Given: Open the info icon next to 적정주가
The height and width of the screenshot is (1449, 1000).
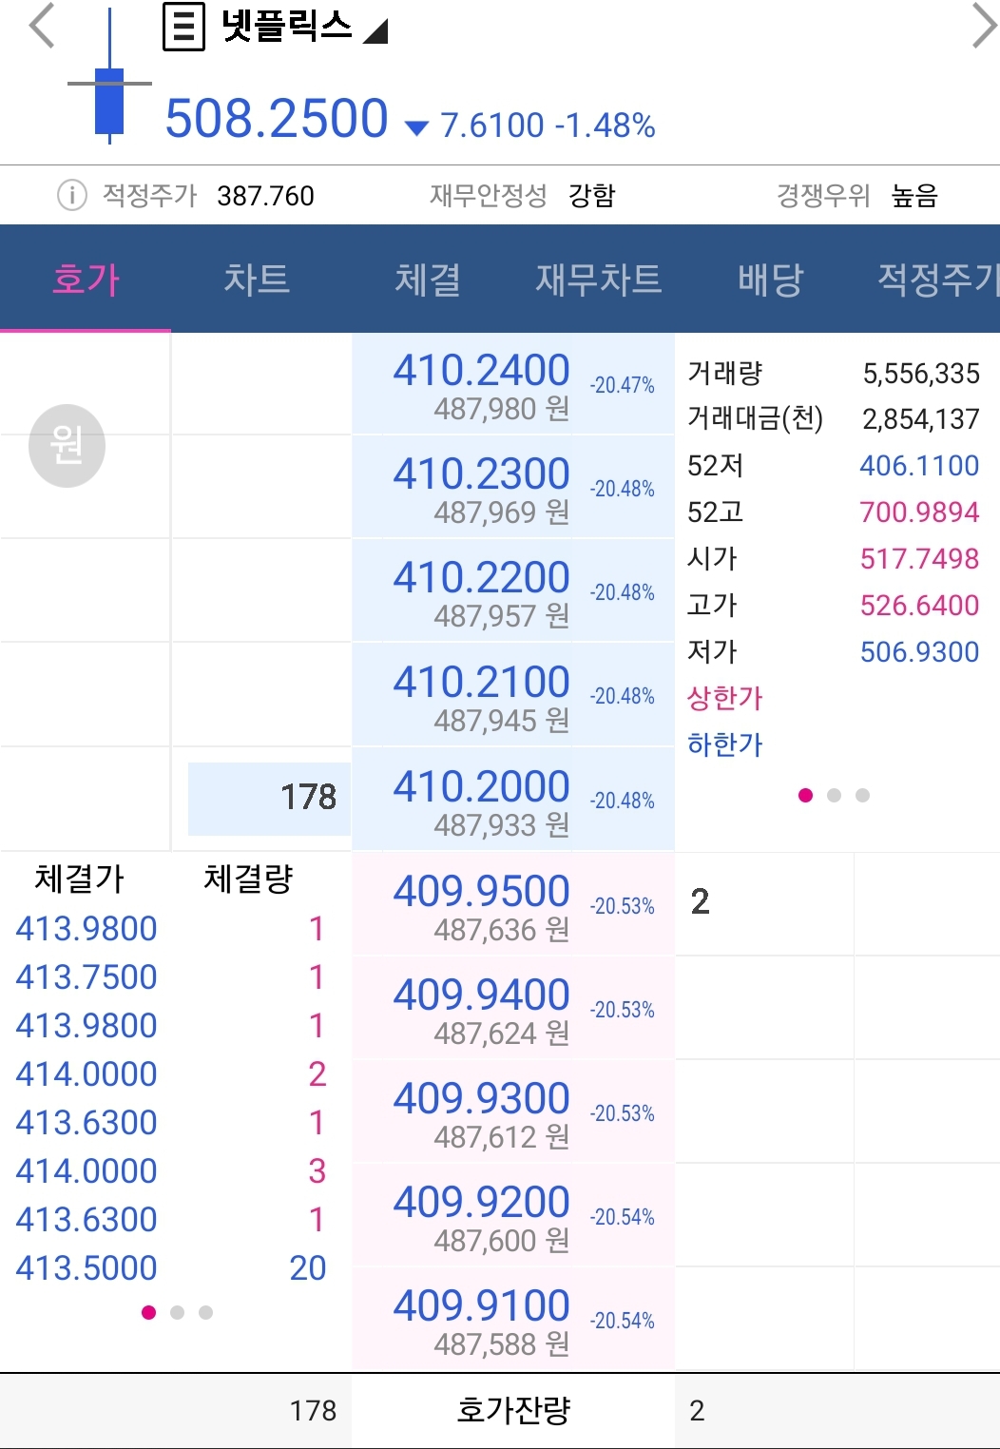Looking at the screenshot, I should 72,195.
